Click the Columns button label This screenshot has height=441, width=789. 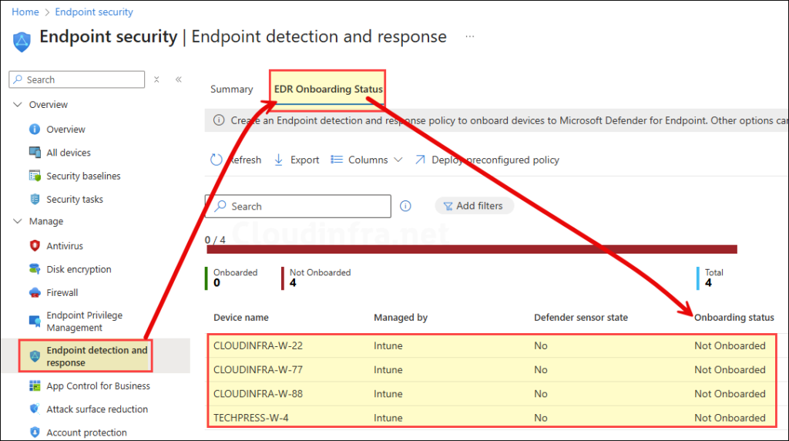coord(368,160)
